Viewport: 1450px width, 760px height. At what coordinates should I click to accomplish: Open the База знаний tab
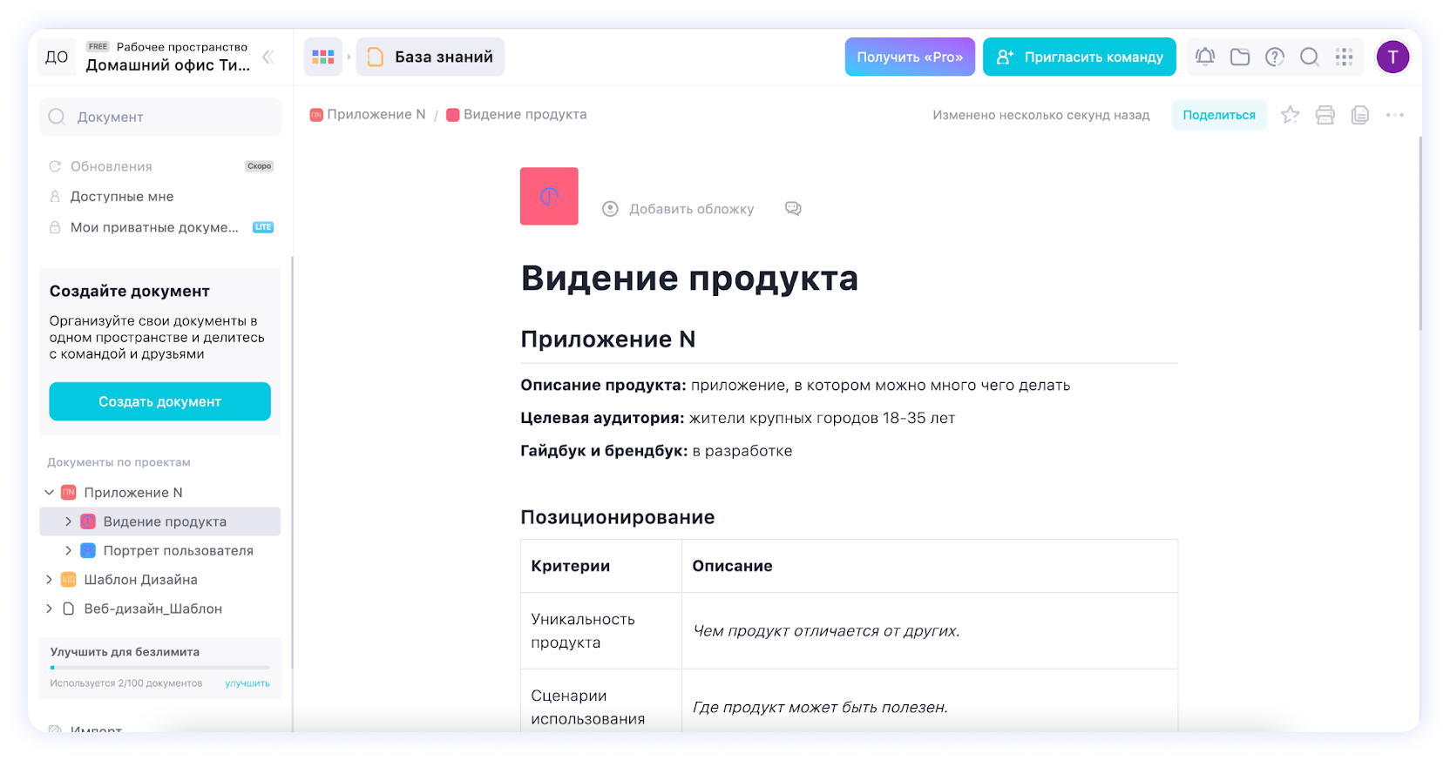[430, 57]
